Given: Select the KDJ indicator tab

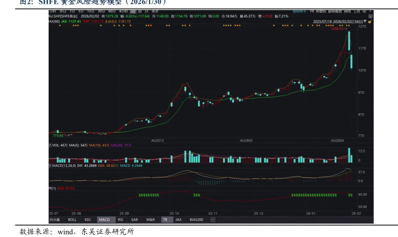Looking at the screenshot, I should coord(88,220).
